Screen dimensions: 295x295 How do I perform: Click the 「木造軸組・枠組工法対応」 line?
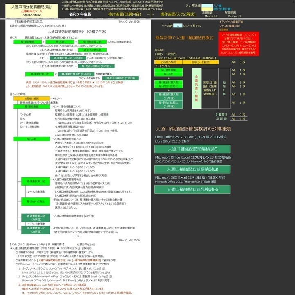29,22
